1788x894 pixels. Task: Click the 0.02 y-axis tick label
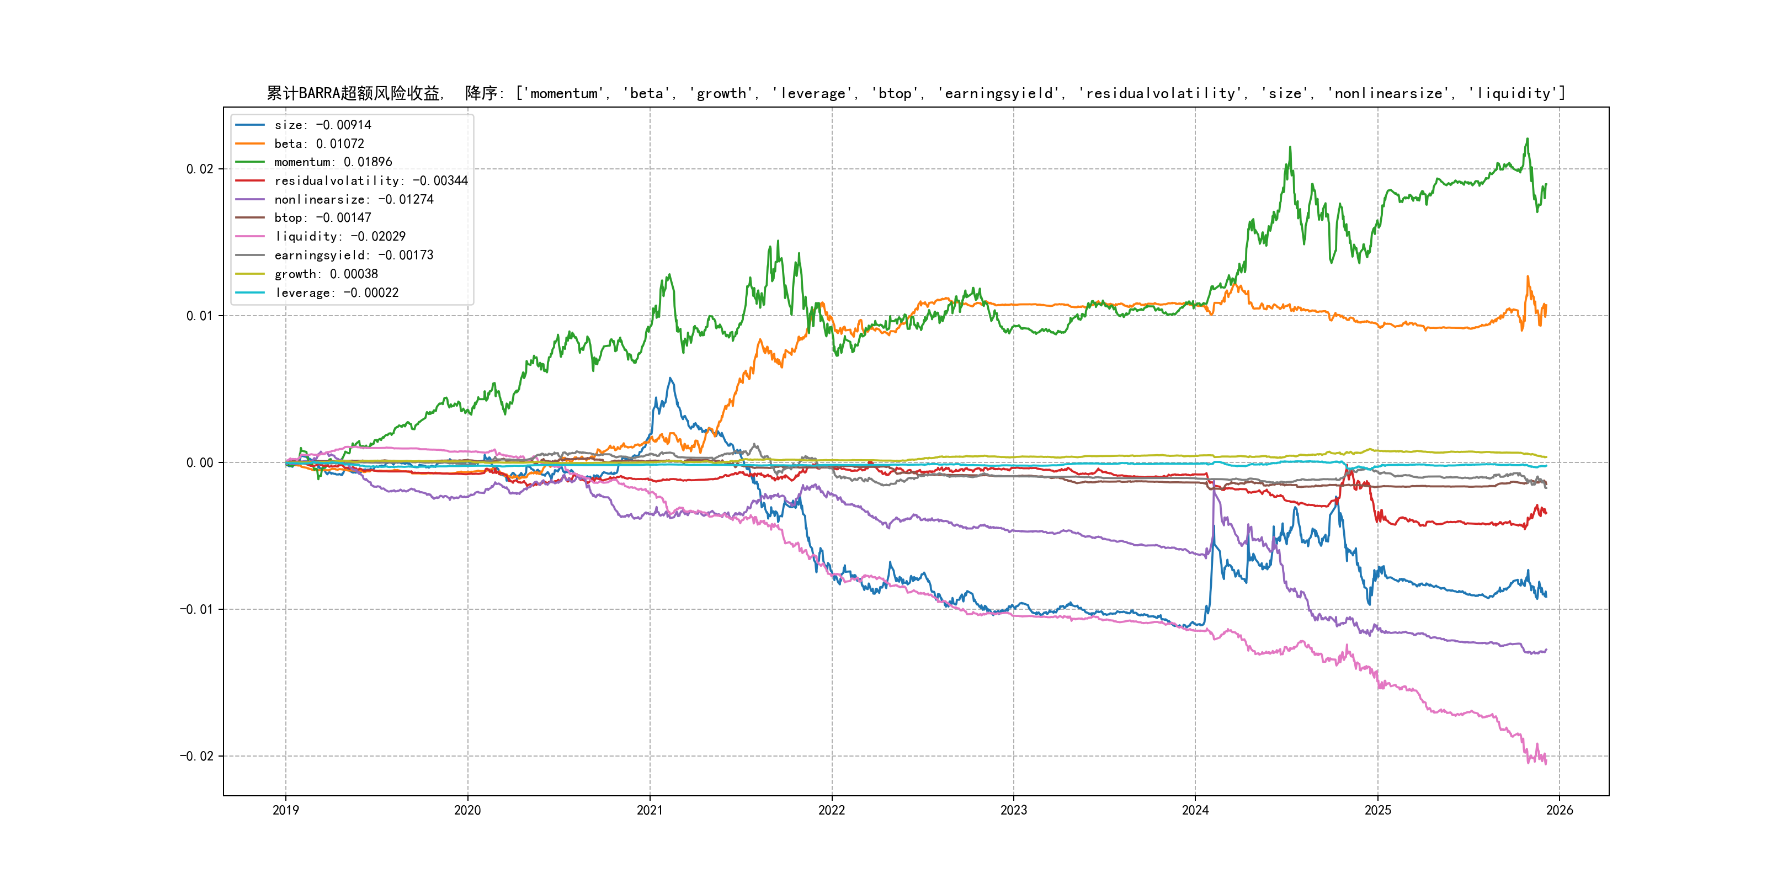(x=200, y=169)
